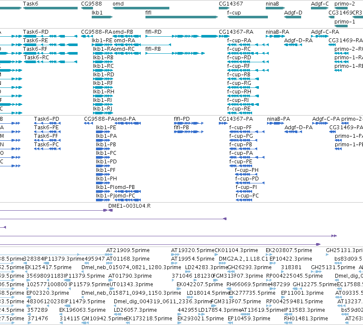Viewport: 363px width, 325px height.
Task: Click the CK01104.3prime EST label
Action: (236, 250)
